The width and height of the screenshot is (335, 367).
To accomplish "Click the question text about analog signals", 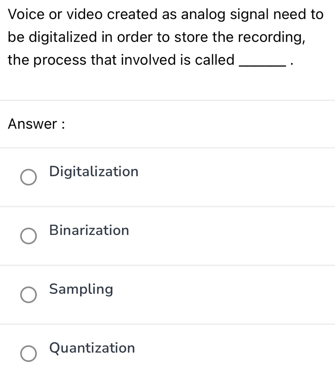I will (164, 37).
